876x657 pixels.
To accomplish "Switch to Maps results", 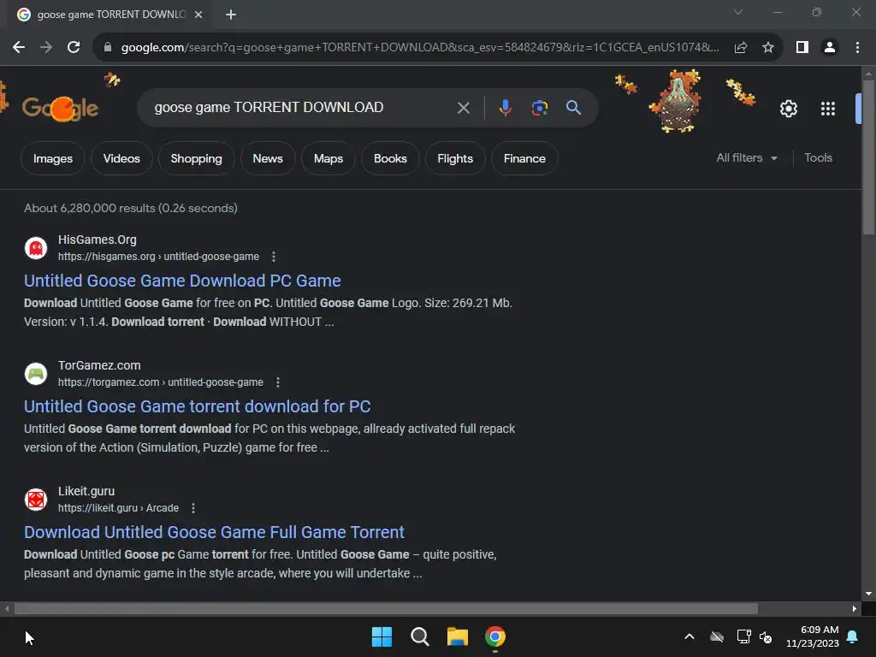I will (x=328, y=158).
